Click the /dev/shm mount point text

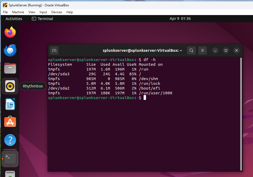point(148,79)
